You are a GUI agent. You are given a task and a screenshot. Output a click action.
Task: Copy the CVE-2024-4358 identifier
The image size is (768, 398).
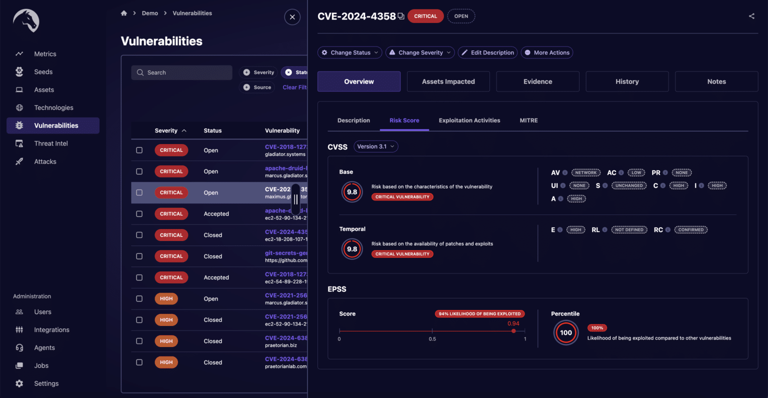(x=400, y=15)
